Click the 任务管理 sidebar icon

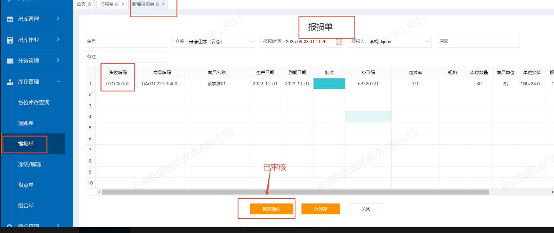10,61
